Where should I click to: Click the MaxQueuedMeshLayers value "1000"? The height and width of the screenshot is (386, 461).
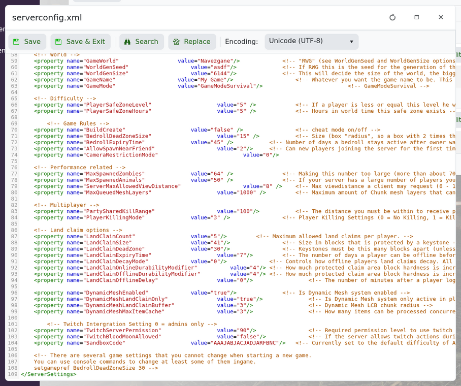pyautogui.click(x=246, y=192)
